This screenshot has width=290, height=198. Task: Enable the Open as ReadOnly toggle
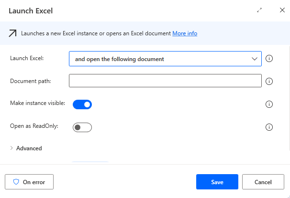click(x=82, y=127)
